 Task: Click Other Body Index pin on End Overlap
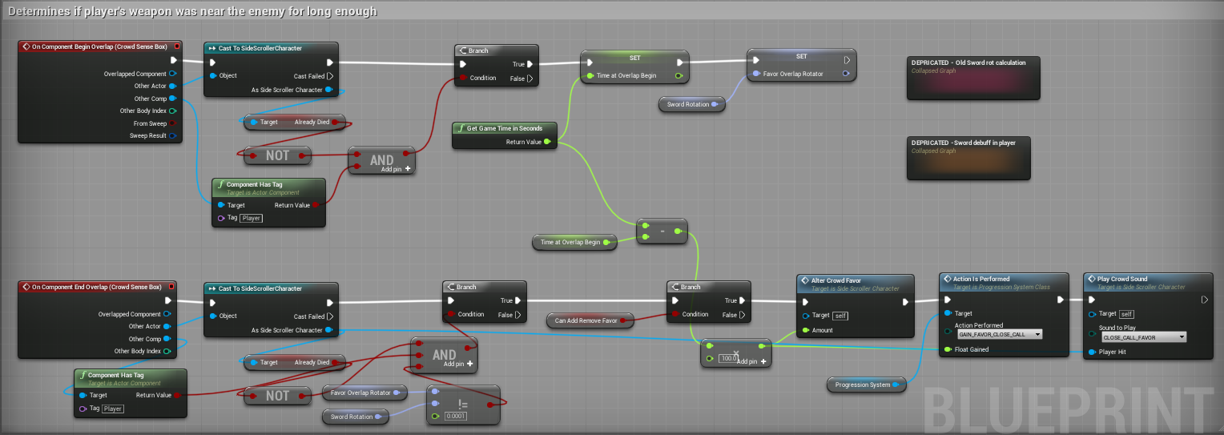(167, 351)
